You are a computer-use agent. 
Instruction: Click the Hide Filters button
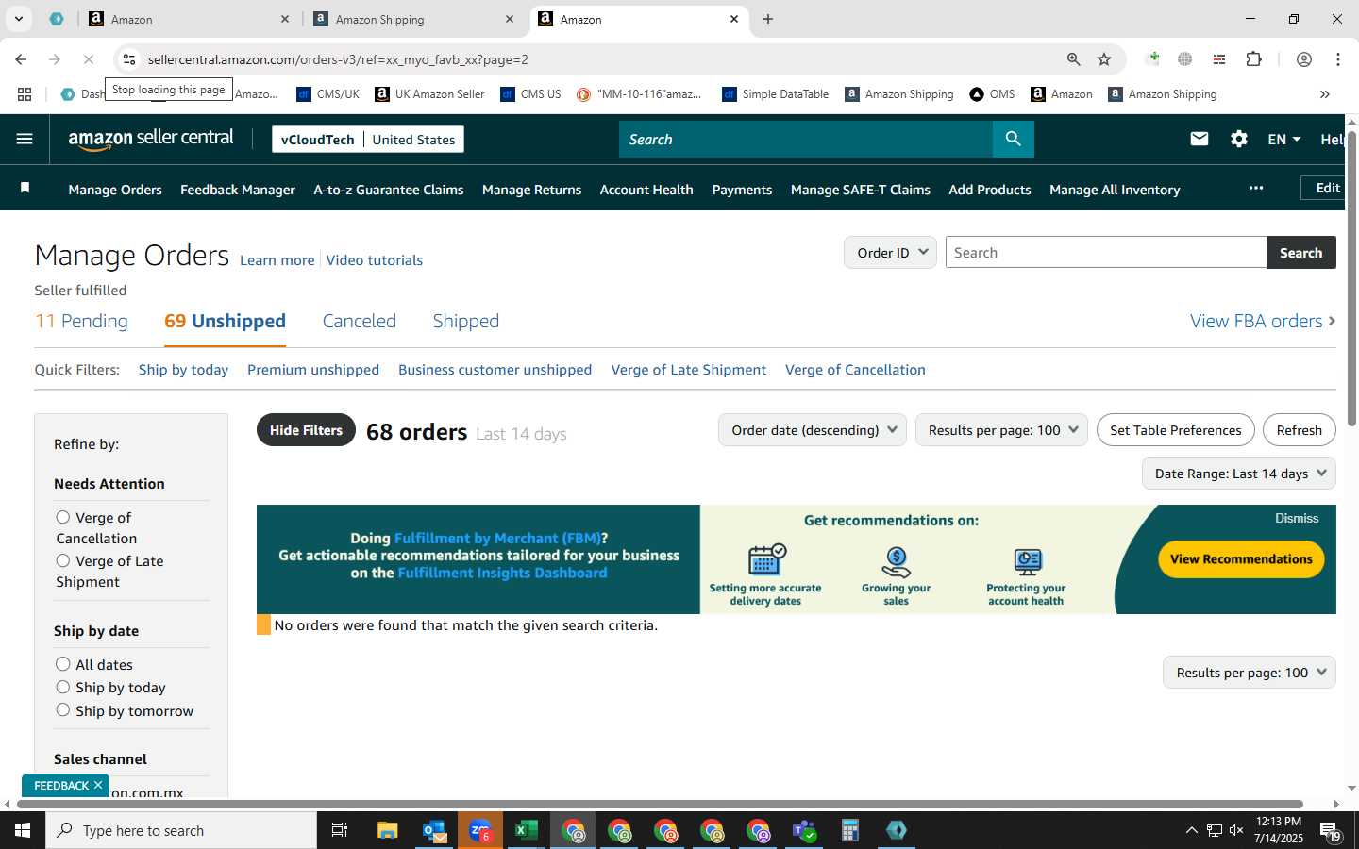click(306, 430)
